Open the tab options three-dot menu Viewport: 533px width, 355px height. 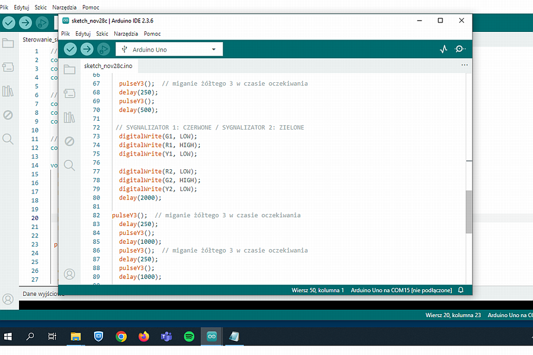pos(464,65)
